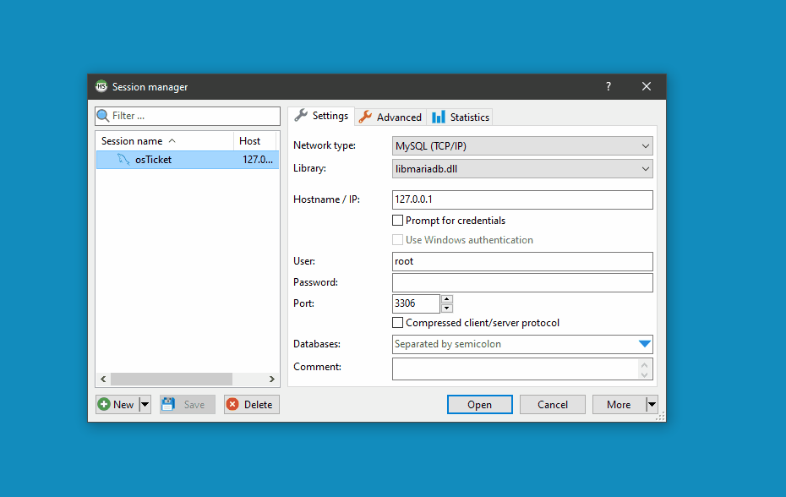Toggle Use Windows authentication checkbox
The height and width of the screenshot is (497, 786).
point(397,240)
